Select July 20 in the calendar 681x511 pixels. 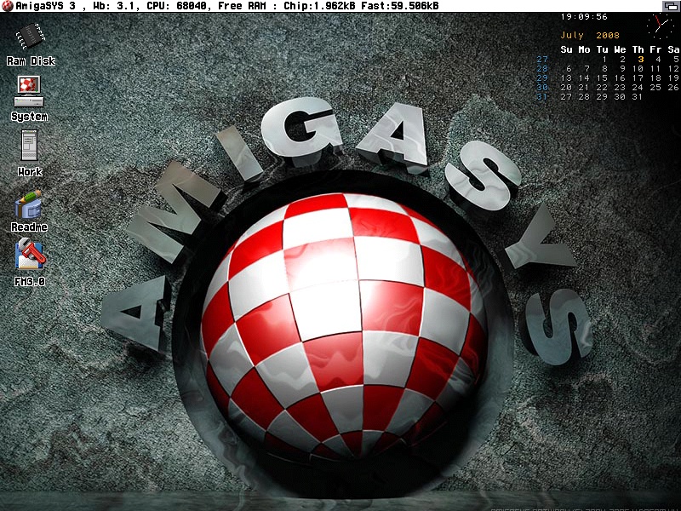click(x=566, y=88)
